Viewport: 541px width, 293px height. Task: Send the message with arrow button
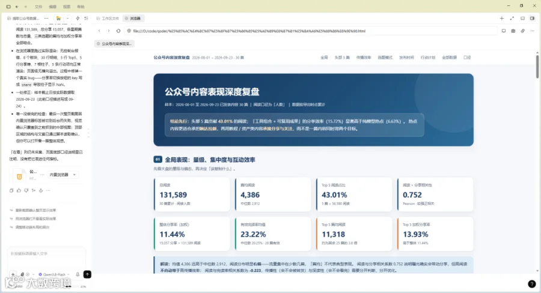(x=87, y=274)
